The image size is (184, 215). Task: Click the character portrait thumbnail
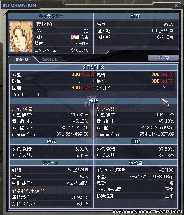(x=21, y=37)
